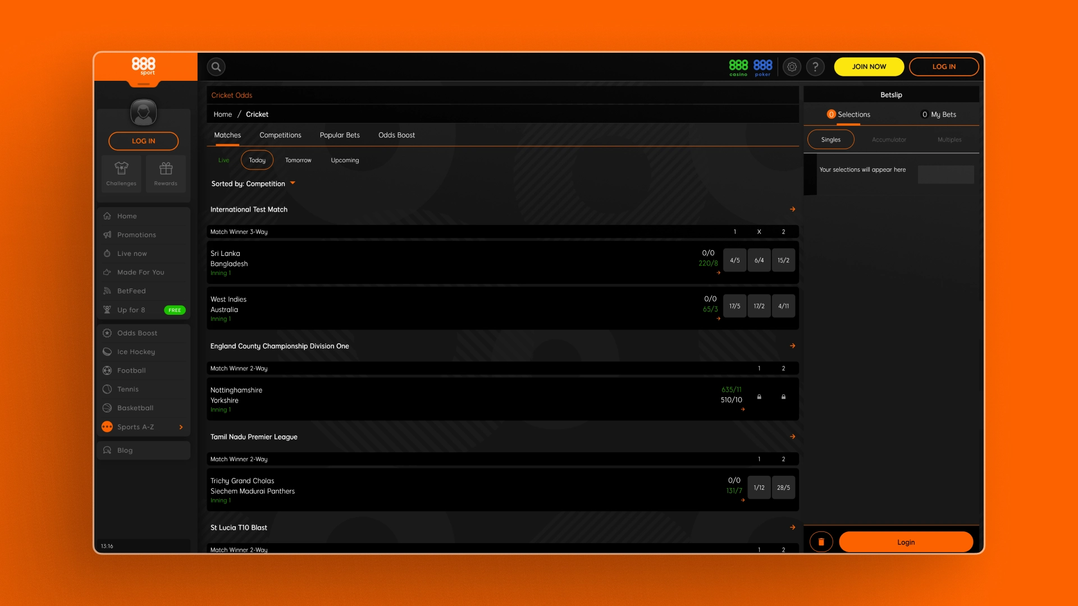Image resolution: width=1078 pixels, height=606 pixels.
Task: Select 4/11 odds for Australia
Action: click(x=783, y=306)
